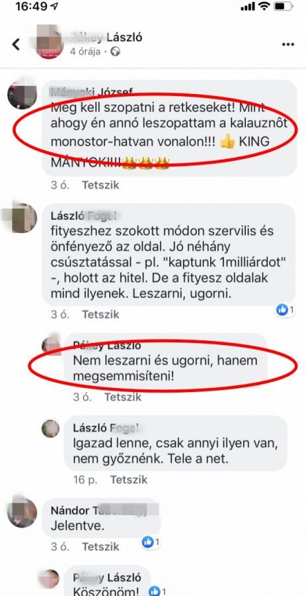
Task: Tap the back arrow in the post header
Action: 16,44
